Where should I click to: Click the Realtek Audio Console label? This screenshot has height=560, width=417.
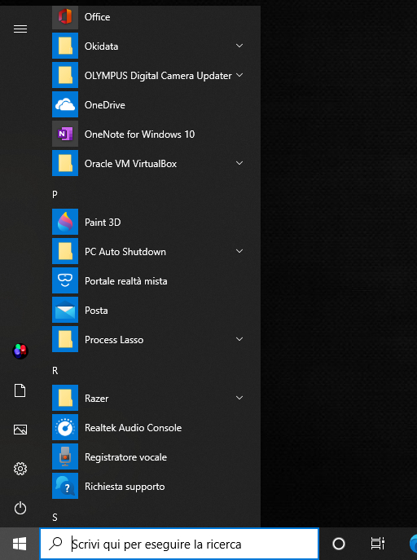pos(133,428)
